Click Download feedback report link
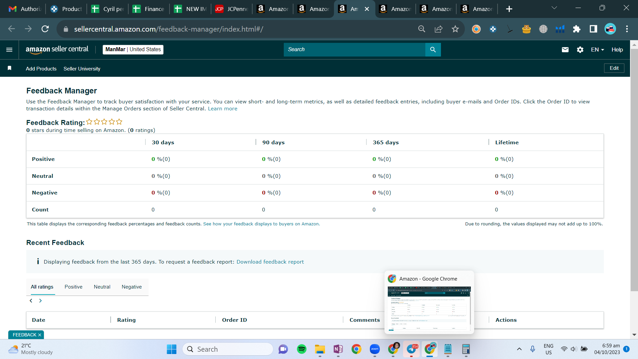This screenshot has width=638, height=359. coord(270,262)
